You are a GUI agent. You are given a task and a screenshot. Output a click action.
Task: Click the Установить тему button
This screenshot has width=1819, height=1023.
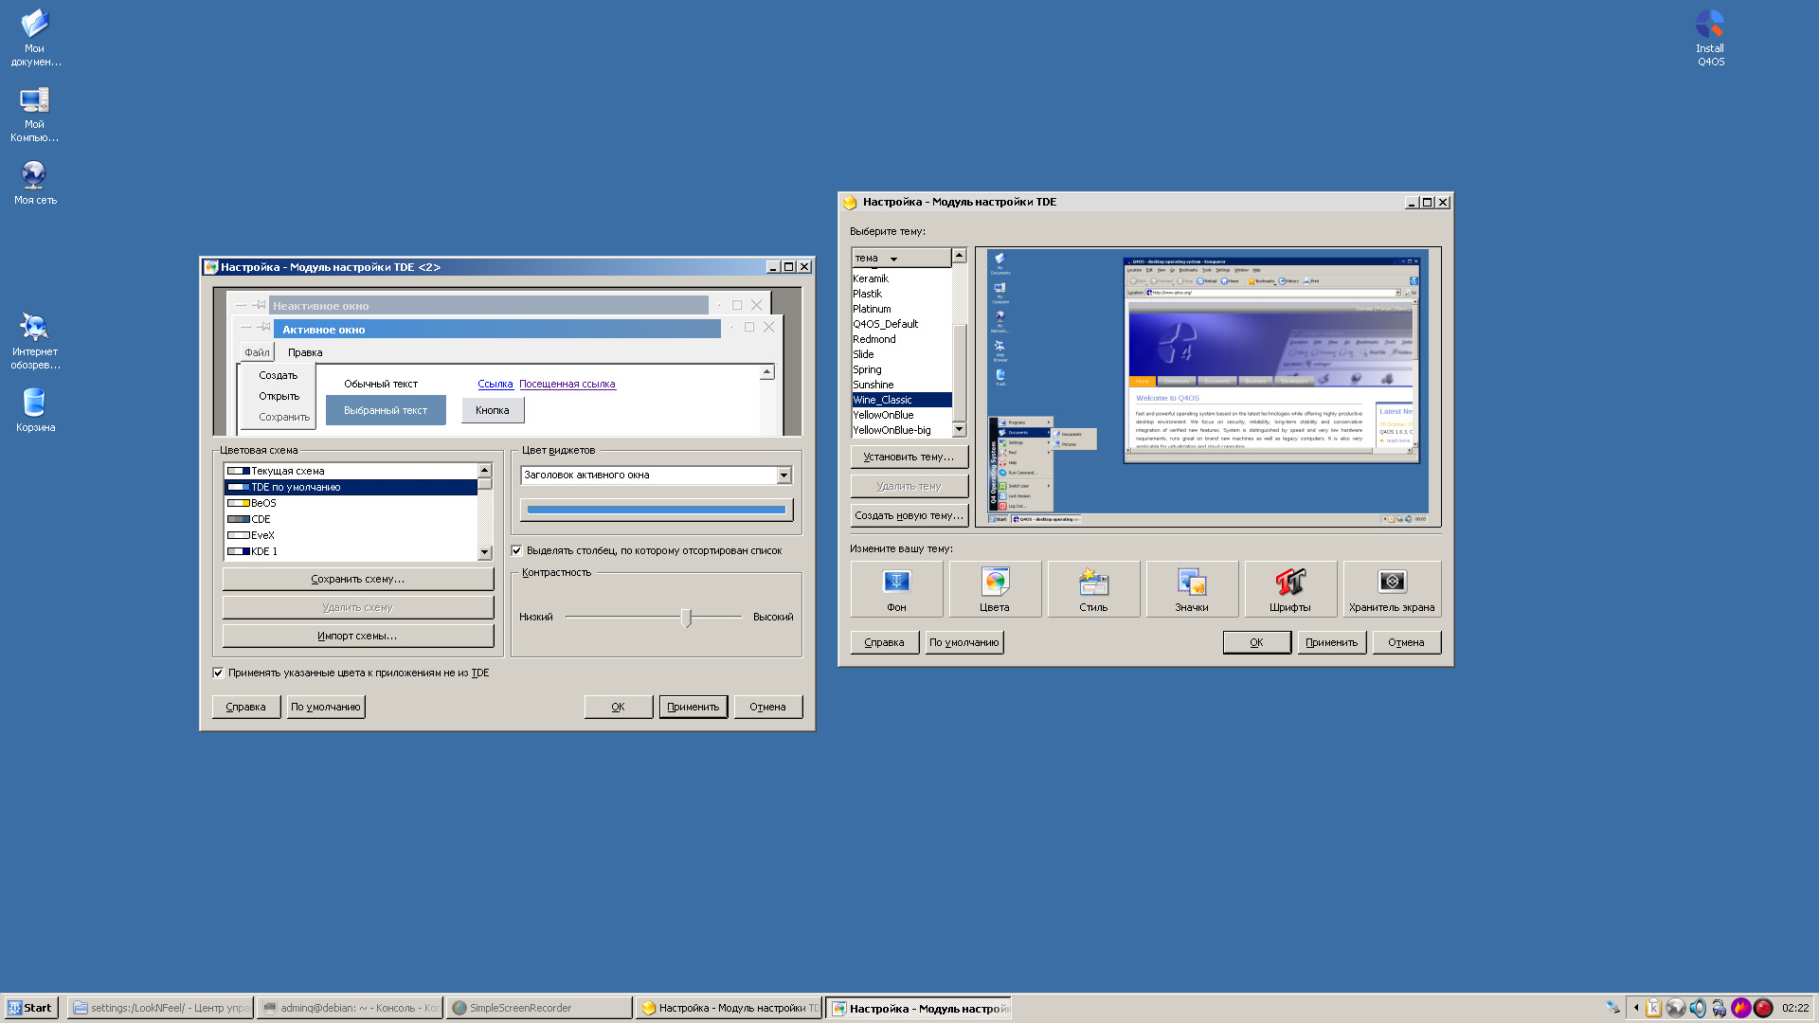click(x=909, y=457)
